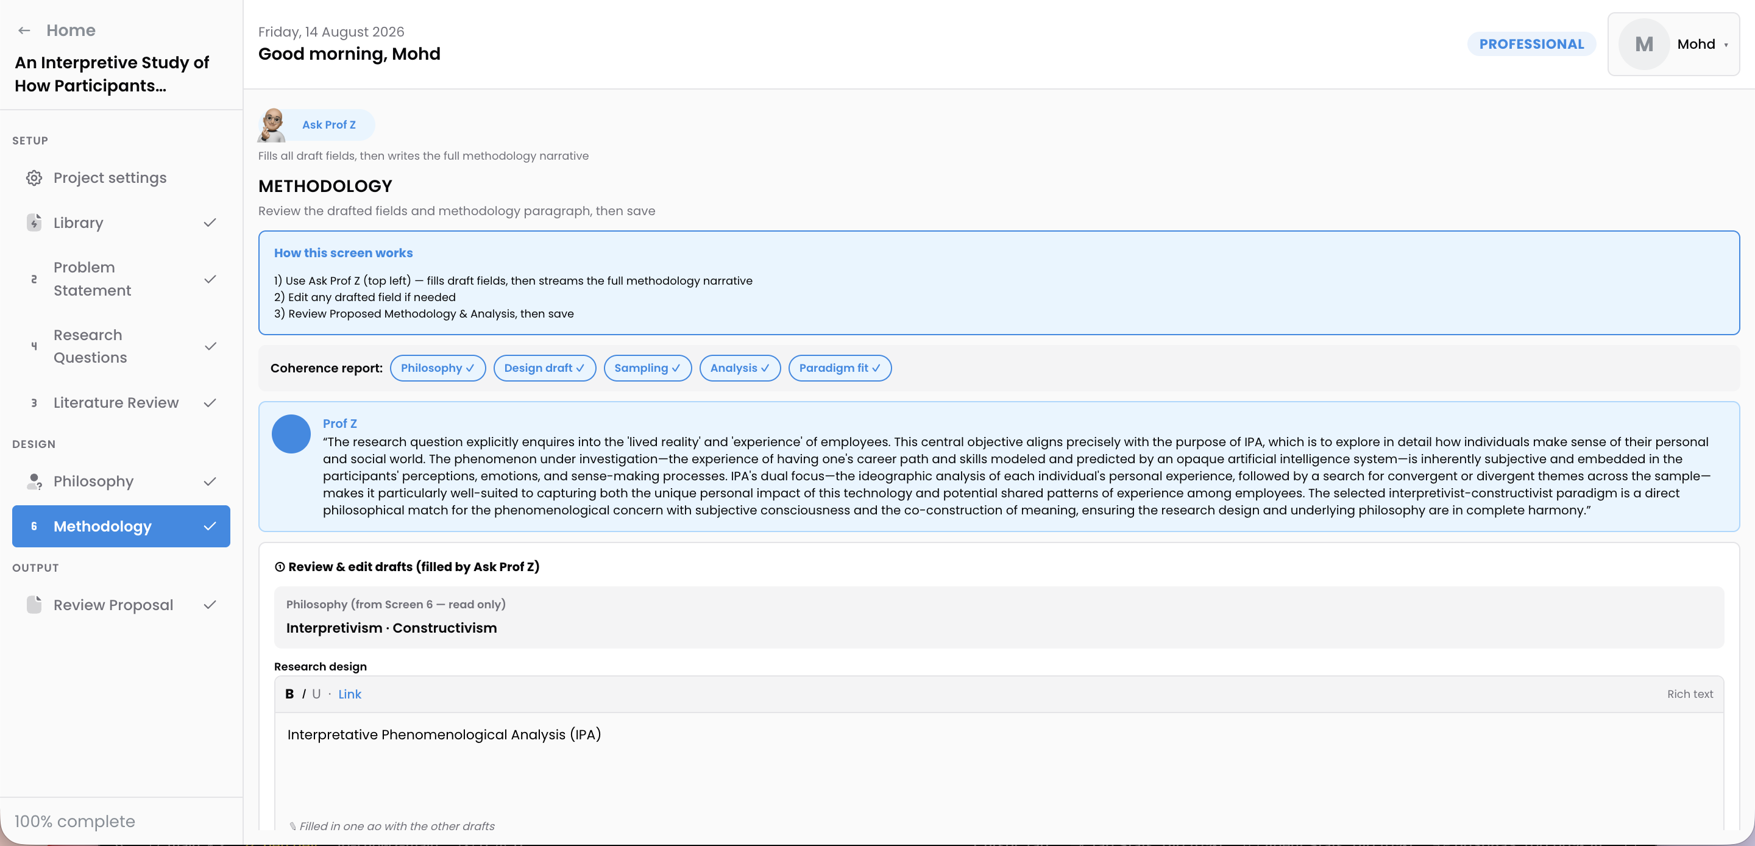The width and height of the screenshot is (1755, 846).
Task: Open Project settings page
Action: tap(121, 178)
